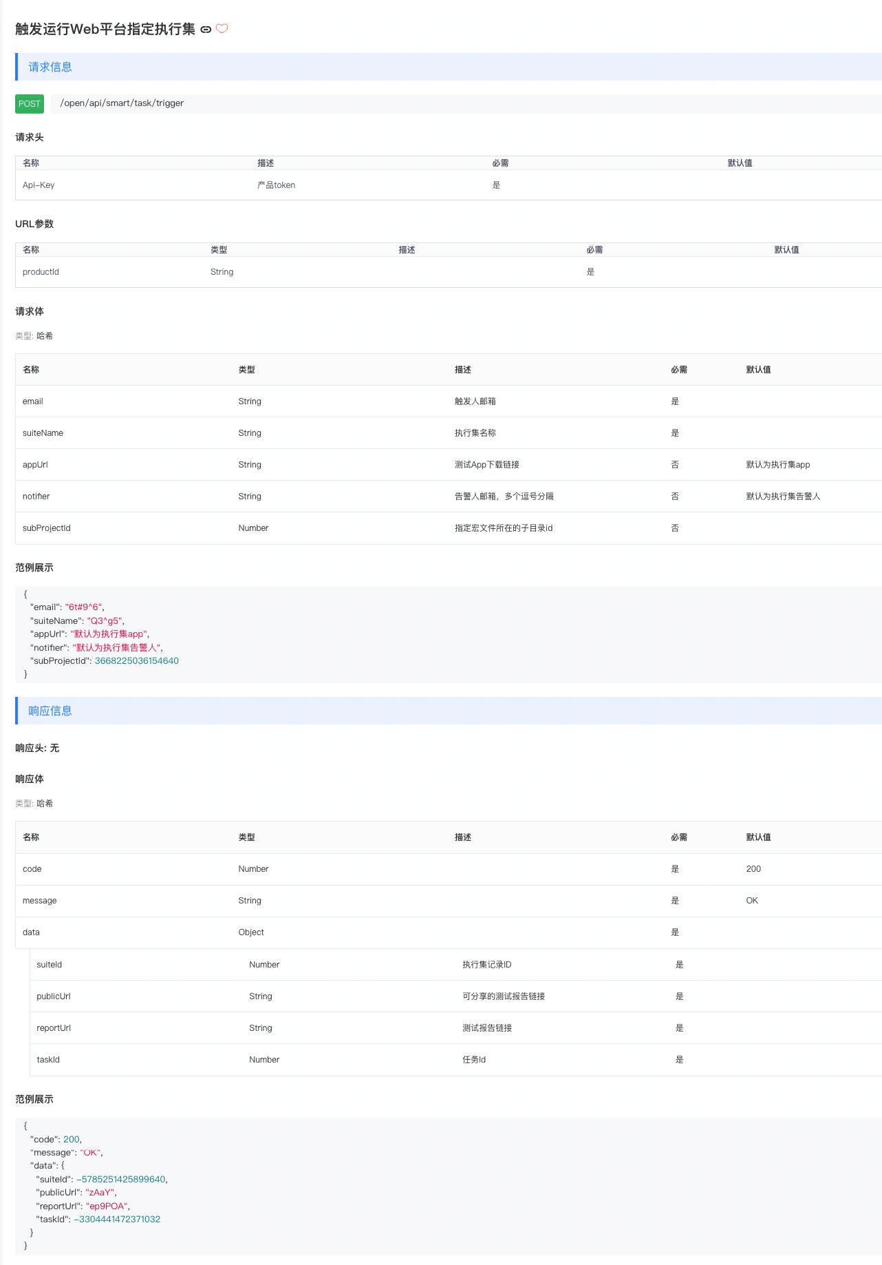Click the publicUrl nested field

(54, 996)
